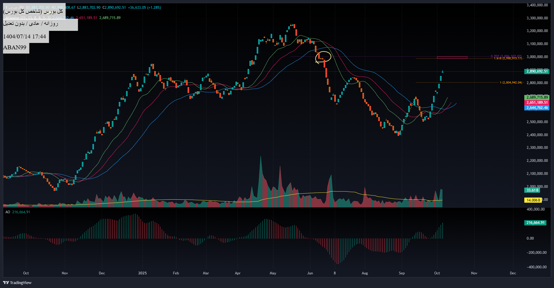Select the Alligator indicator legend
Image resolution: width=554 pixels, height=288 pixels.
(x=27, y=18)
